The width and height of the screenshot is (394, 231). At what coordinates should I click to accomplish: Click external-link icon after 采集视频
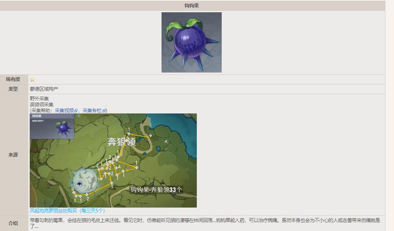tap(76, 111)
